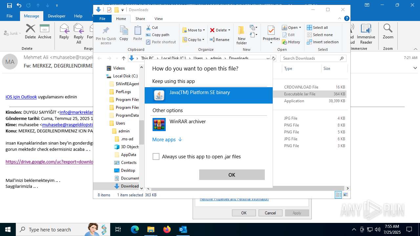Open Explorer Help question mark icon

(346, 19)
